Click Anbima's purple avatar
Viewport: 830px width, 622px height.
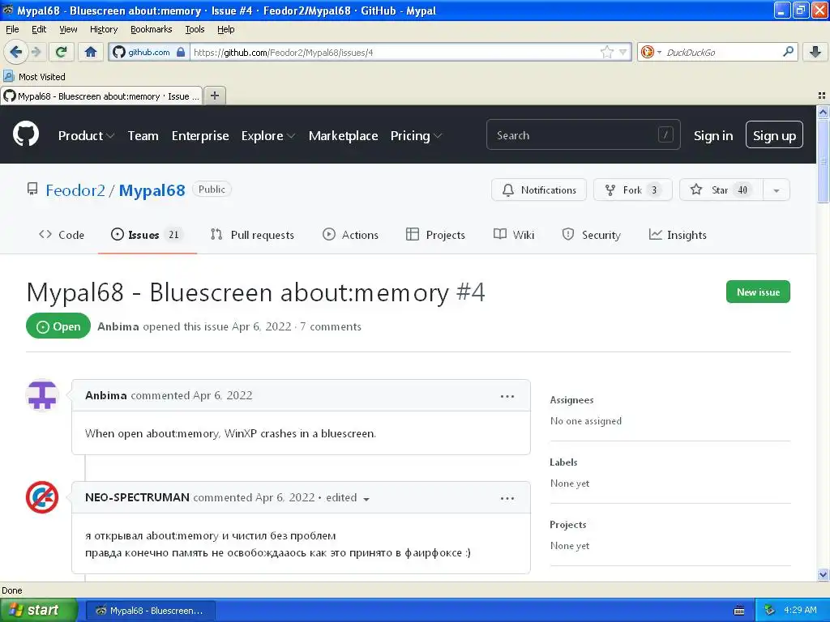pos(42,395)
